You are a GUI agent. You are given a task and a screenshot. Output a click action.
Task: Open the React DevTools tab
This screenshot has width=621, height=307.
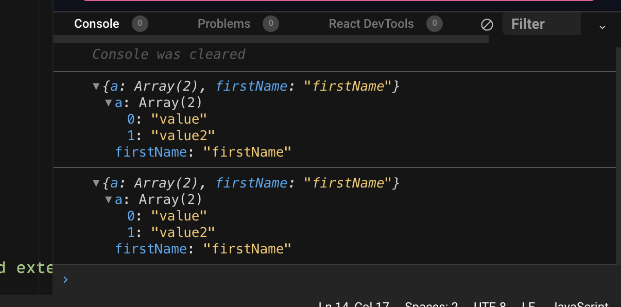coord(371,24)
